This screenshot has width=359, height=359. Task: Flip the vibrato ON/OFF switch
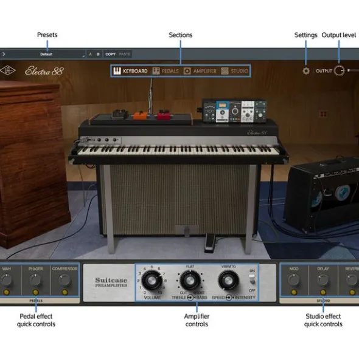tap(252, 279)
